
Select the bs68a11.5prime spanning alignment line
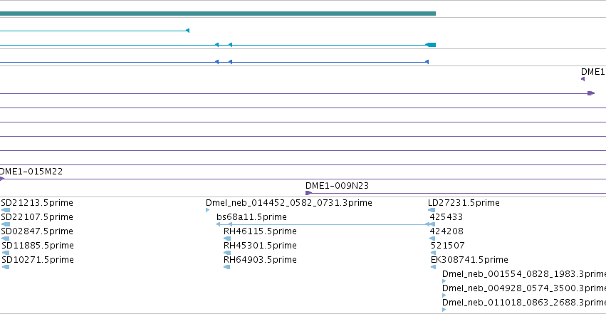[x=325, y=224]
